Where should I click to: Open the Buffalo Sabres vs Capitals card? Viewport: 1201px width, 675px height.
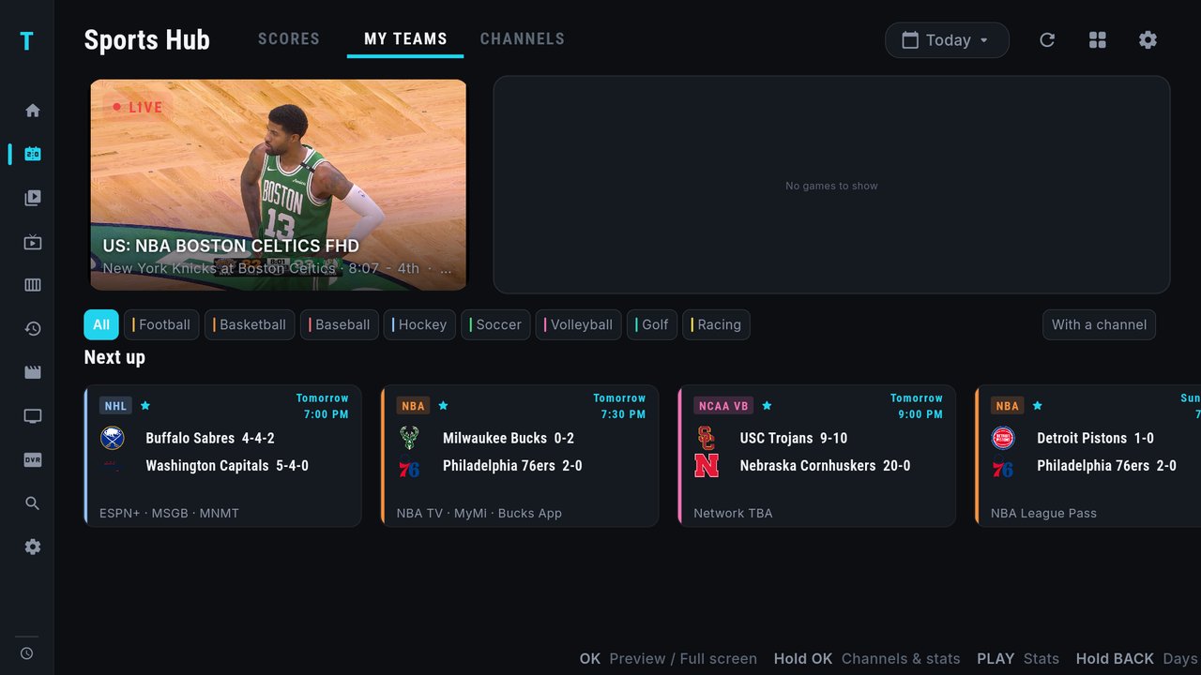tap(222, 456)
